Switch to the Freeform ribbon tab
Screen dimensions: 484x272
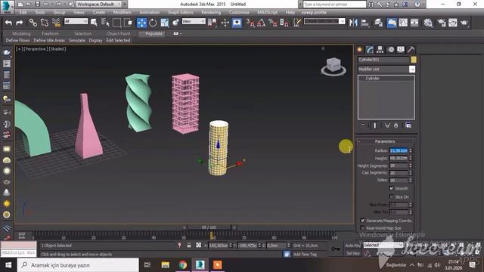[x=50, y=33]
